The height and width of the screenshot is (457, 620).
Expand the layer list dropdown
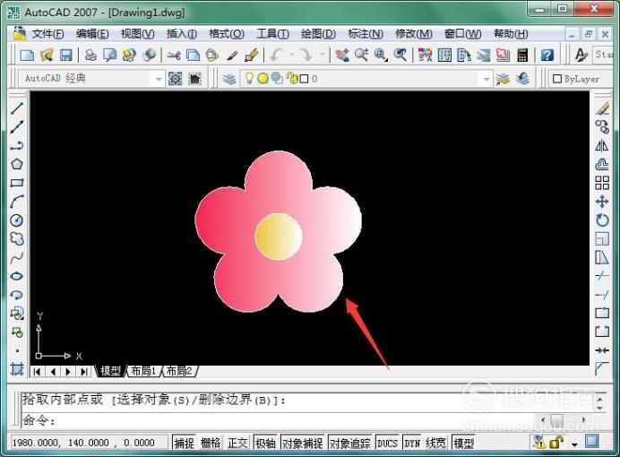[486, 79]
